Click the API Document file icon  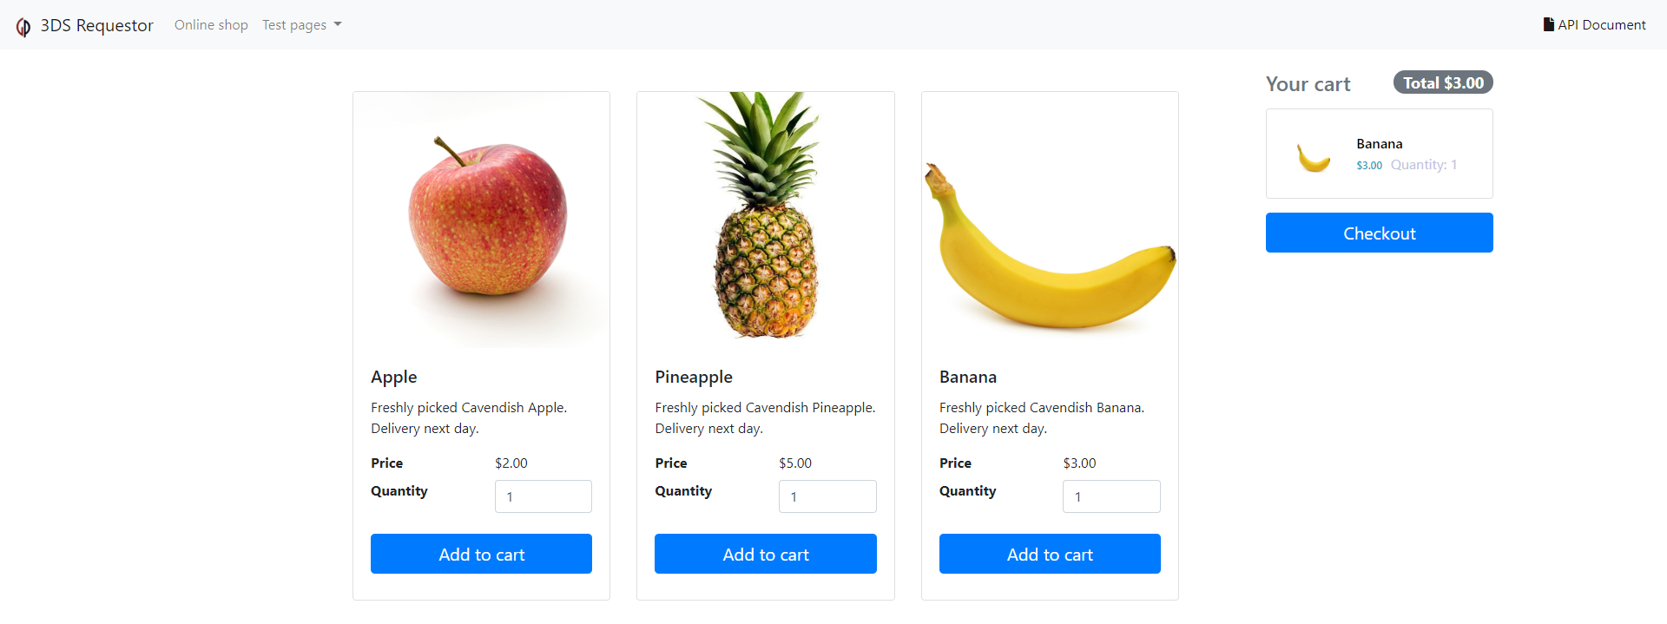pos(1548,24)
